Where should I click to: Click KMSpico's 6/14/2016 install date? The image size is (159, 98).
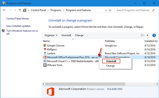[x=150, y=49]
